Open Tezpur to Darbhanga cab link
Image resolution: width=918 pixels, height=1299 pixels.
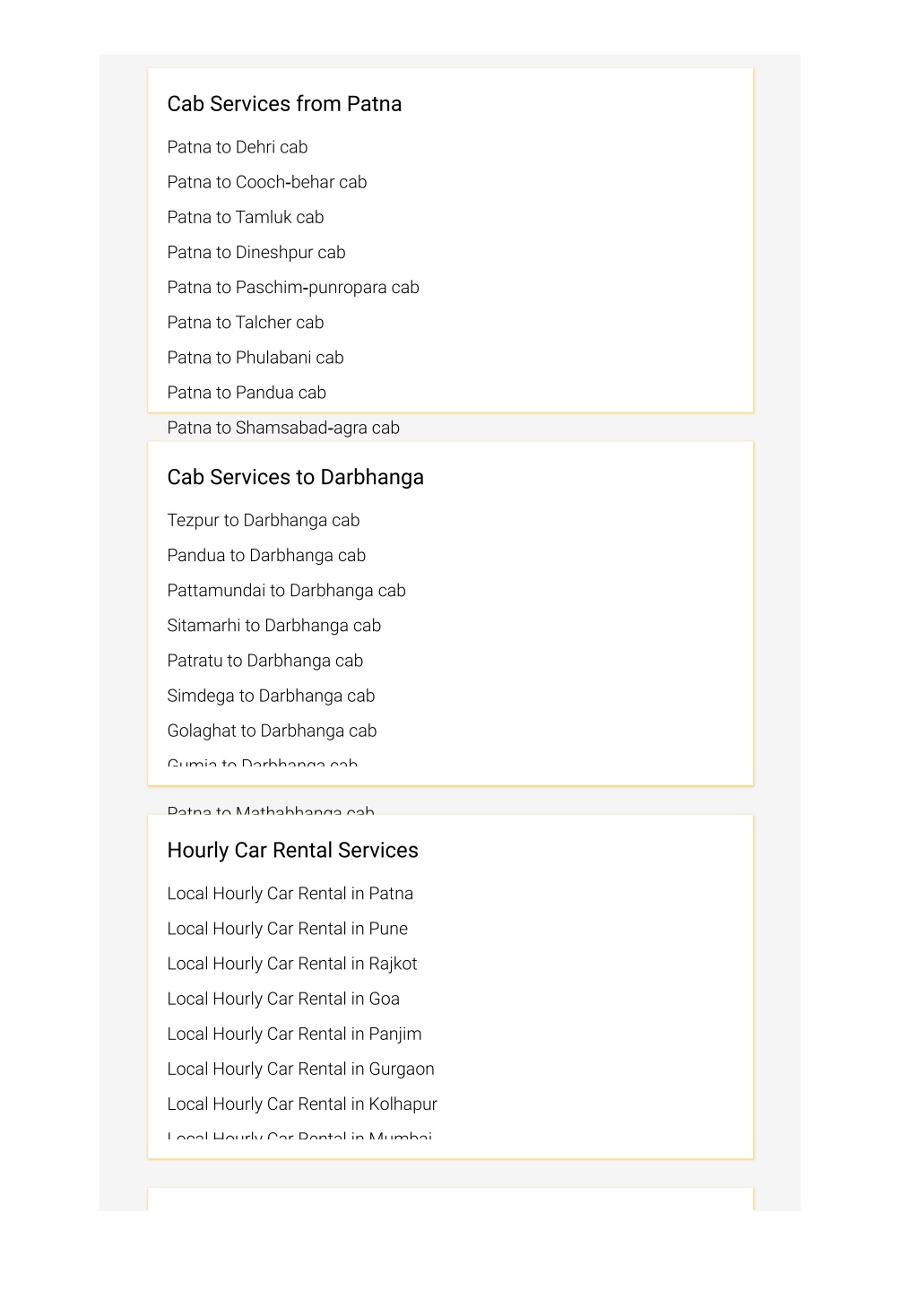coord(264,520)
